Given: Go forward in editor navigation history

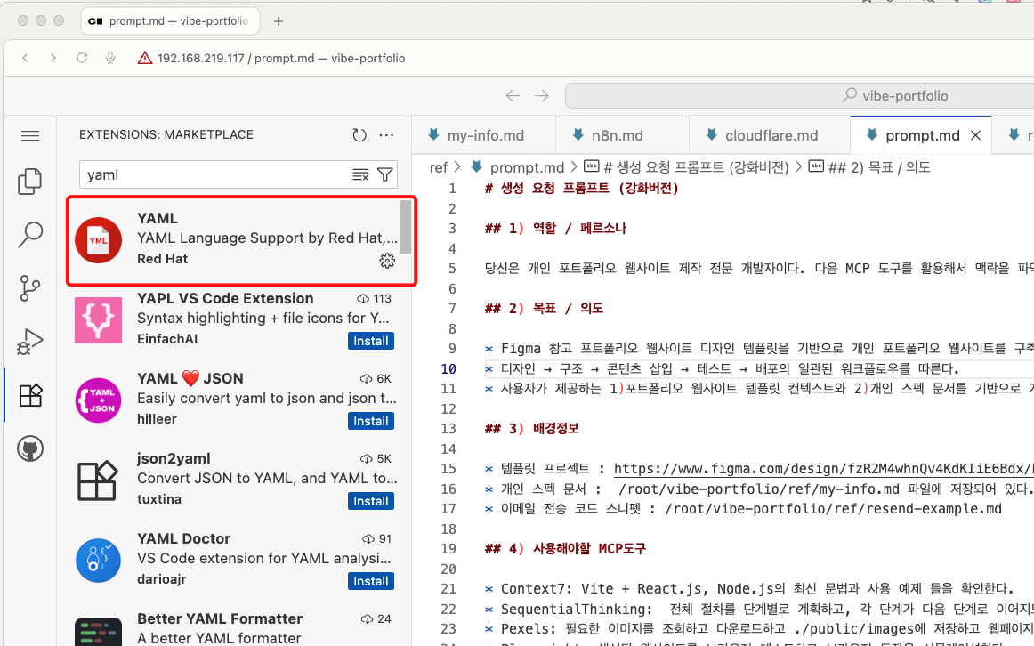Looking at the screenshot, I should 542,95.
